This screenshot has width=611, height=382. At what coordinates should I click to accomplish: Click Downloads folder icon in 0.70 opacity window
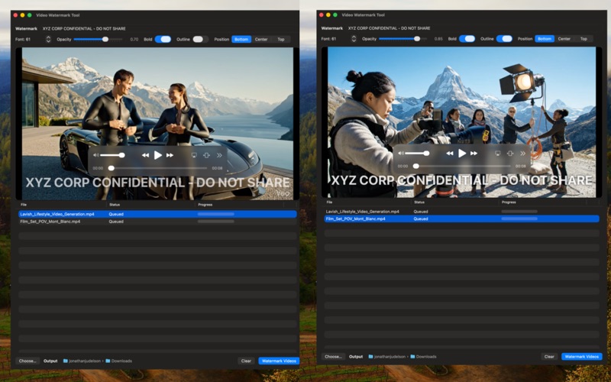pyautogui.click(x=108, y=361)
